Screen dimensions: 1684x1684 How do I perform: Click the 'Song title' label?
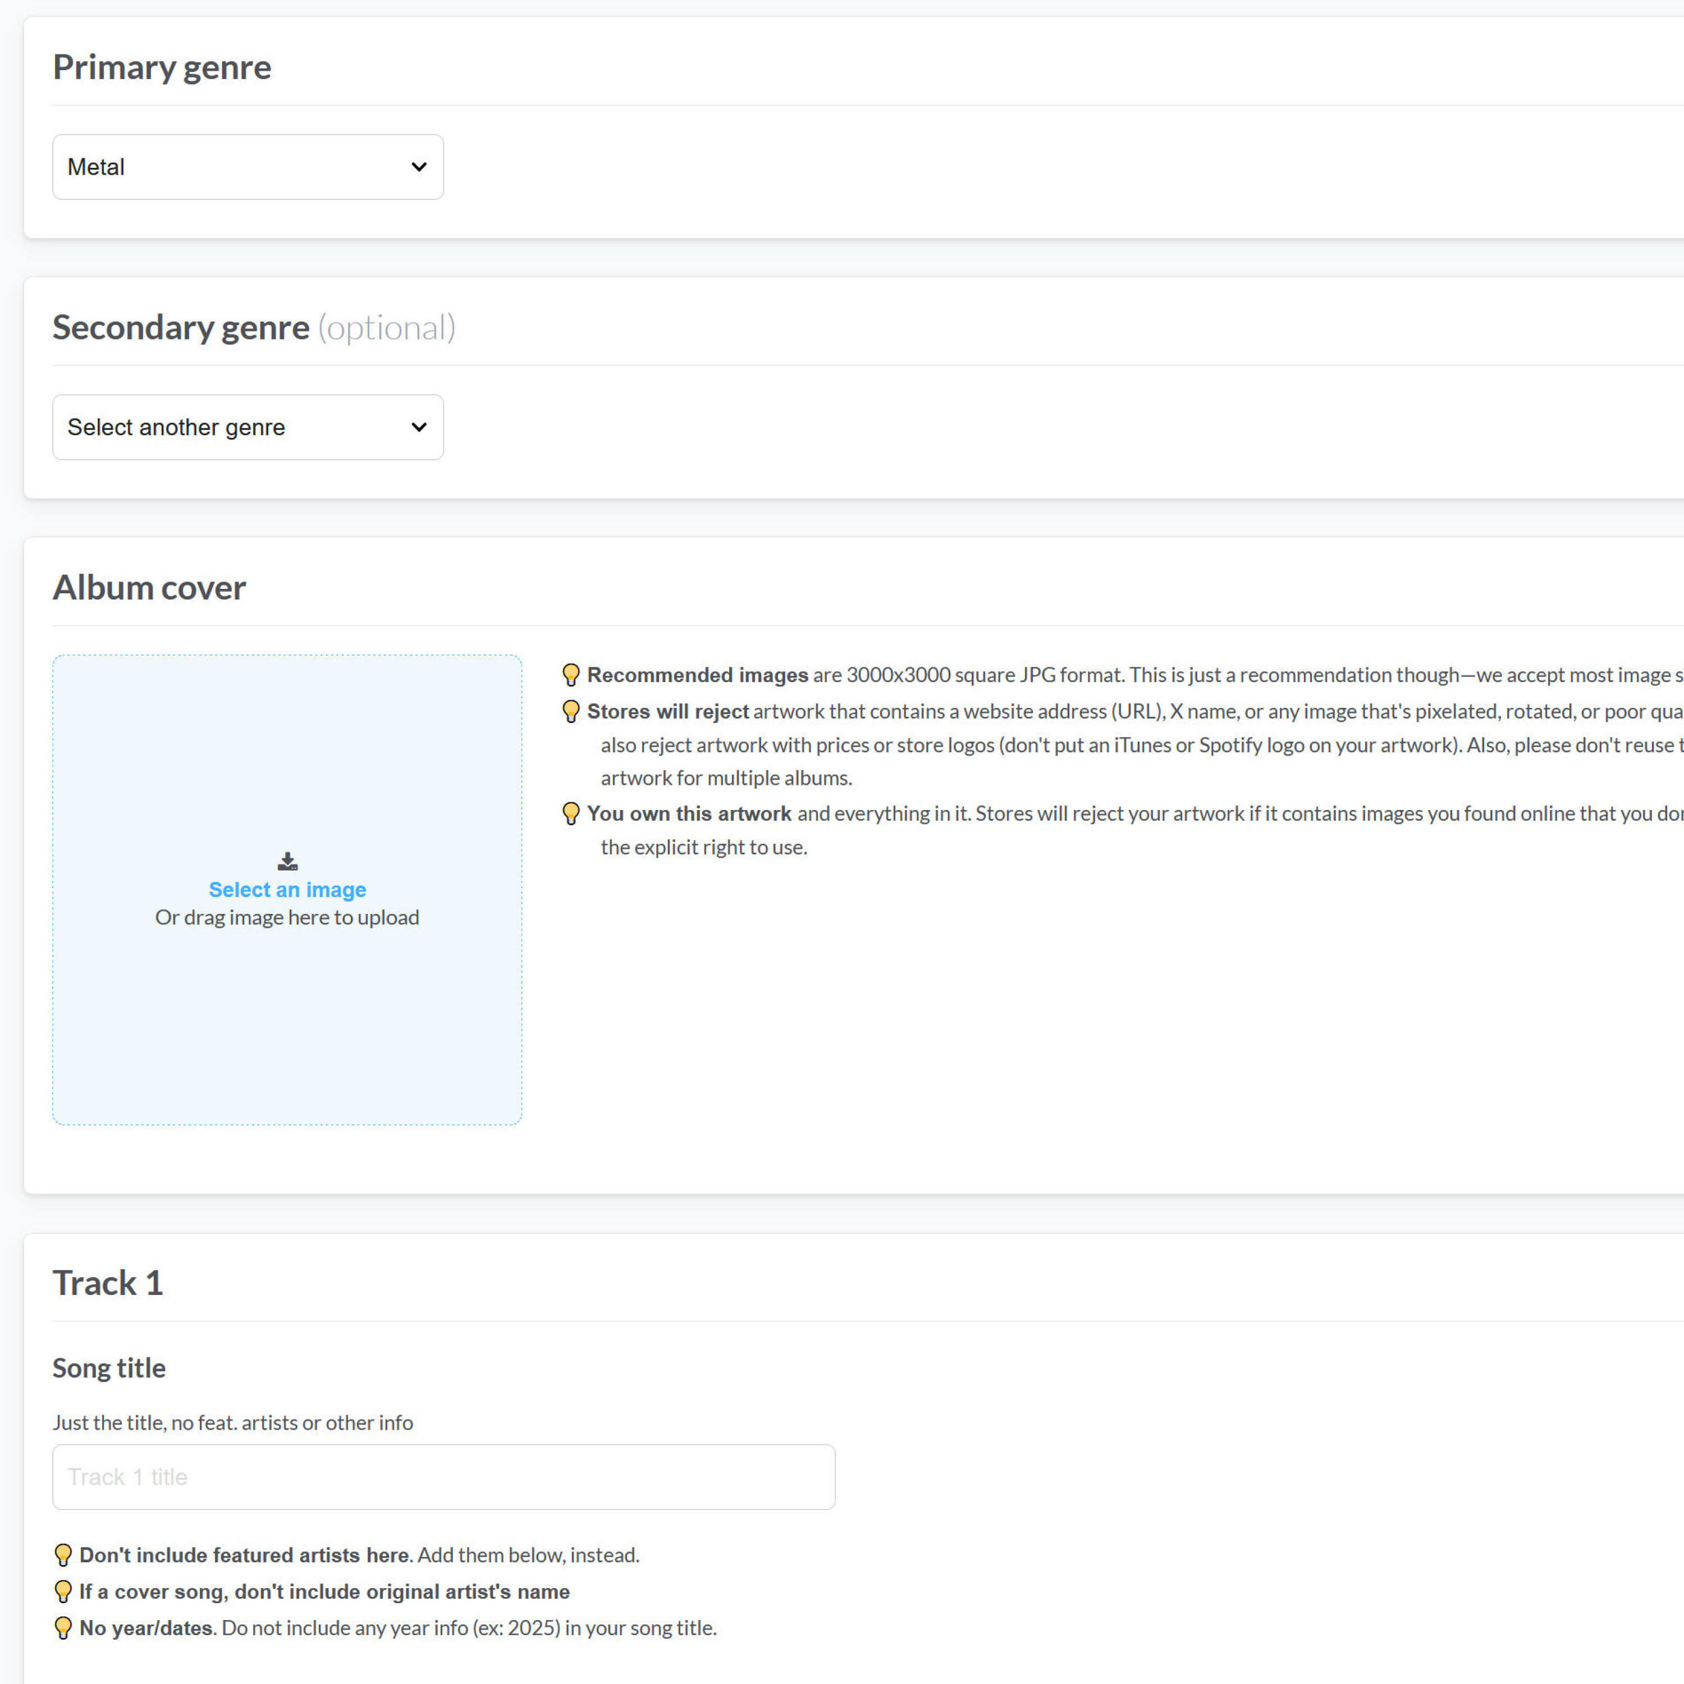pos(109,1367)
